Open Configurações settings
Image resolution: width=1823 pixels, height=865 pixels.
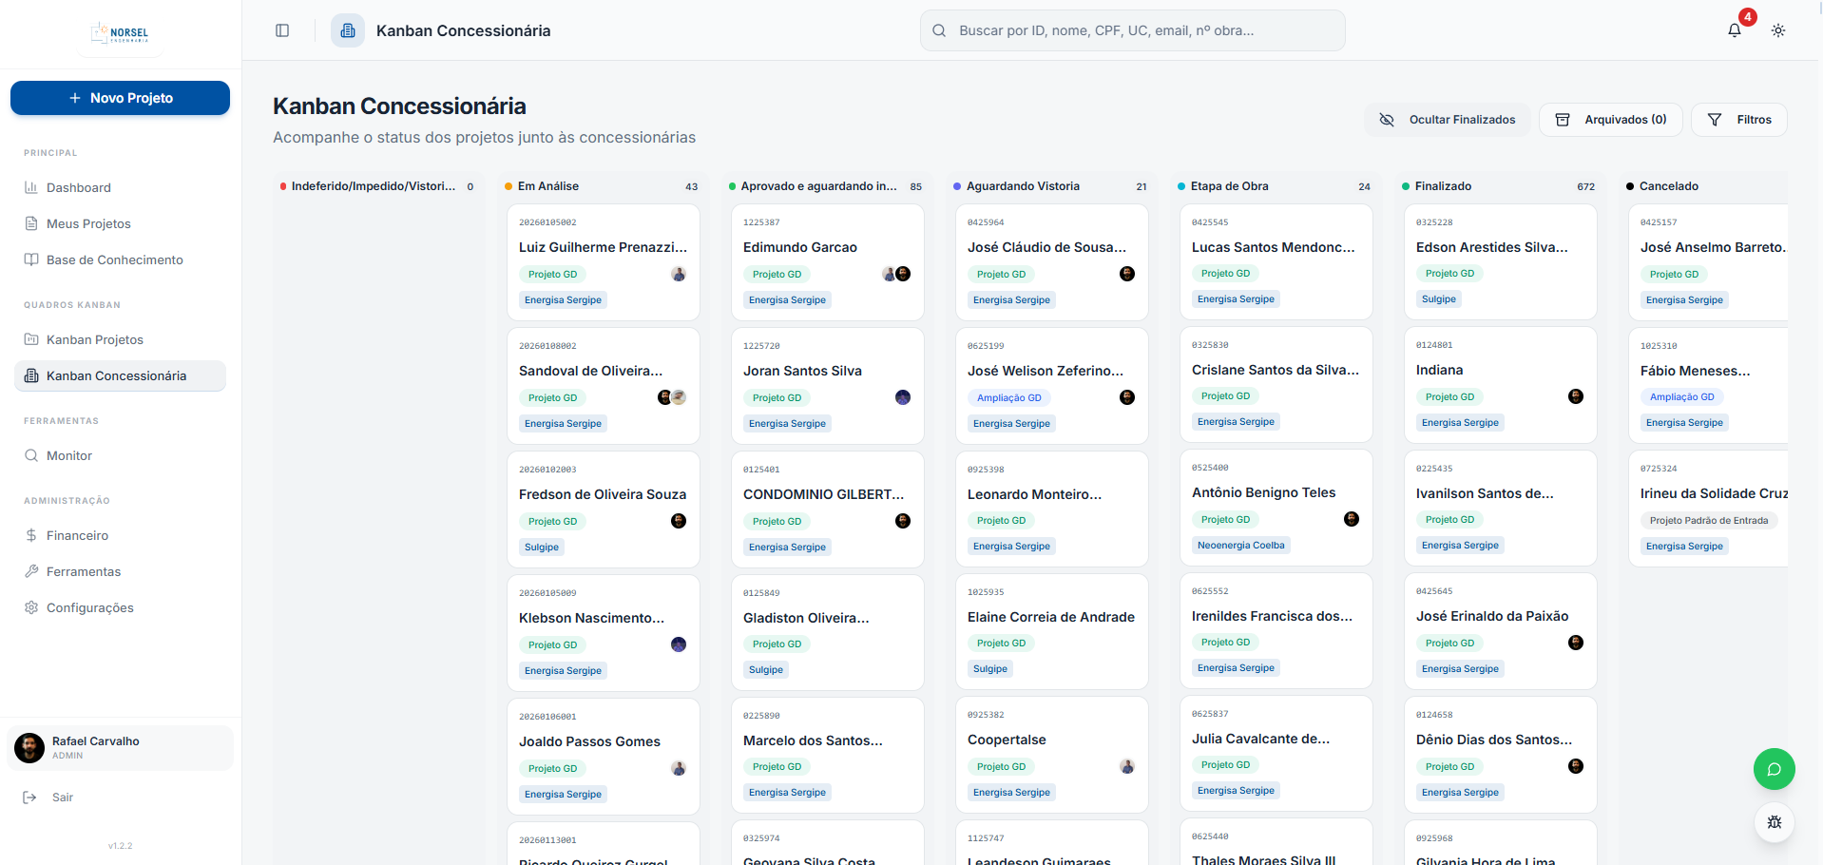tap(89, 607)
